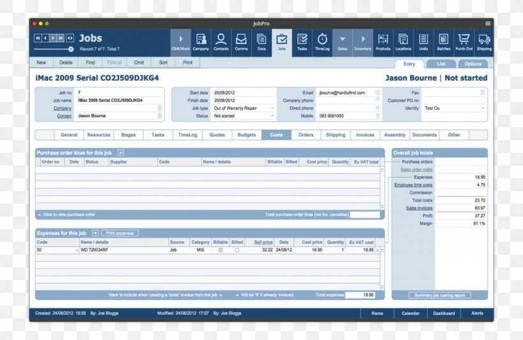Open the Job type dropdown
523x340 pixels.
pos(272,108)
